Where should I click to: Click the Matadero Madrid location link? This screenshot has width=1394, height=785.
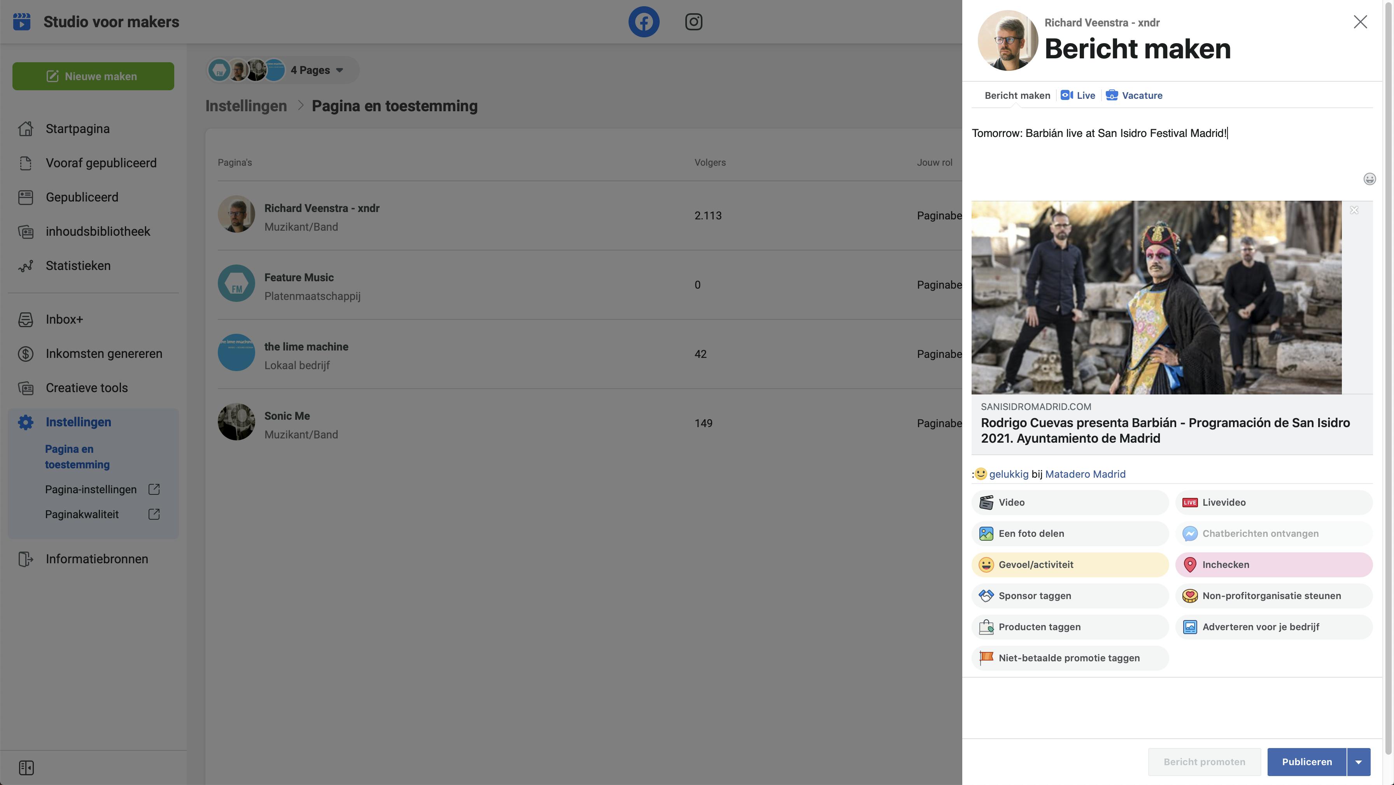pyautogui.click(x=1085, y=474)
